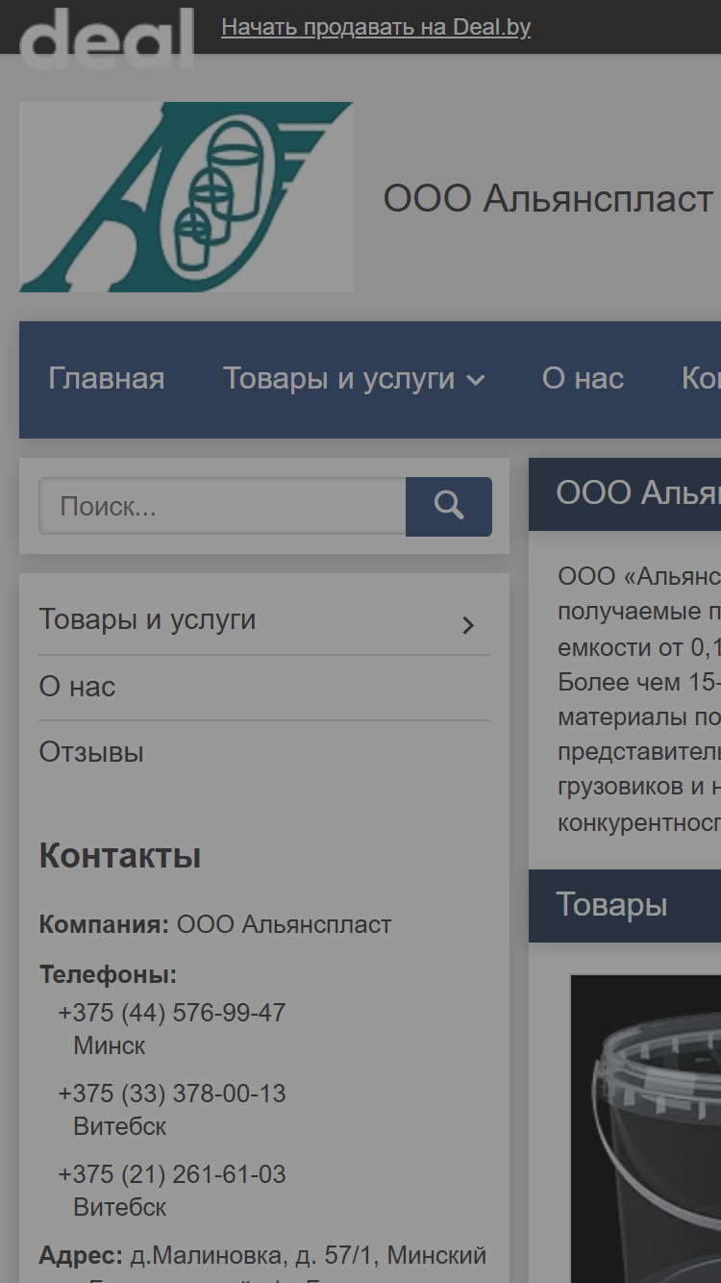721x1283 pixels.
Task: Click phone number +375 (33) 378-00-13
Action: tap(172, 1094)
